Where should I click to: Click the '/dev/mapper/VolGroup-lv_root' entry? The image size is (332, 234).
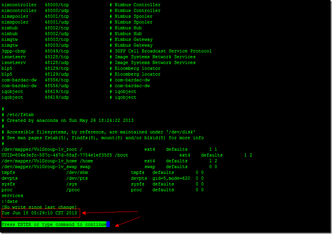coord(109,150)
